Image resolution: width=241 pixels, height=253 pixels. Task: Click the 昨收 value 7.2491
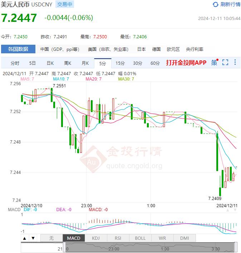click(60, 37)
